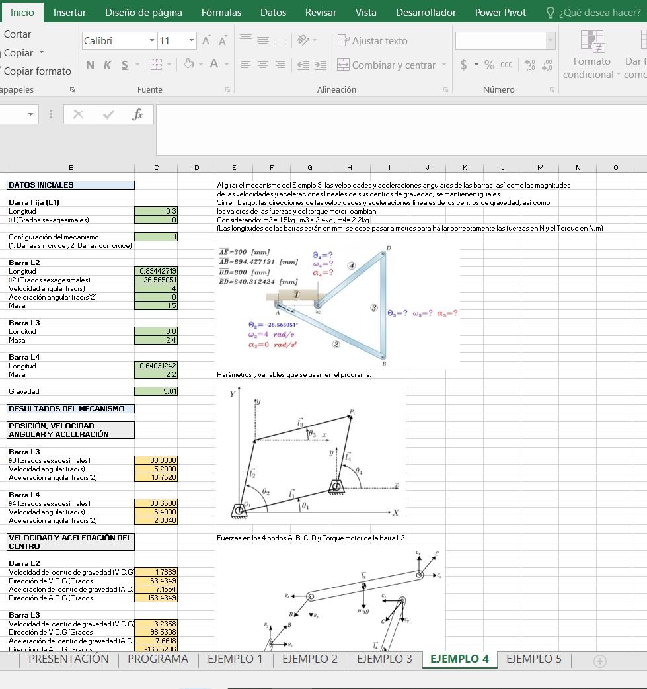Increase font size icon
Image resolution: width=647 pixels, height=689 pixels.
(206, 41)
